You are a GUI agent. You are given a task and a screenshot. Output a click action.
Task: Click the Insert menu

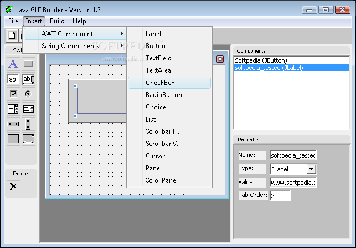click(x=34, y=21)
